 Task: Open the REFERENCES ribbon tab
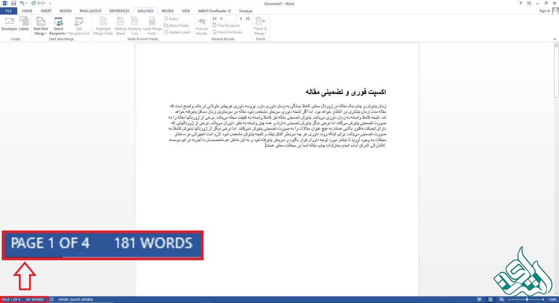[119, 11]
